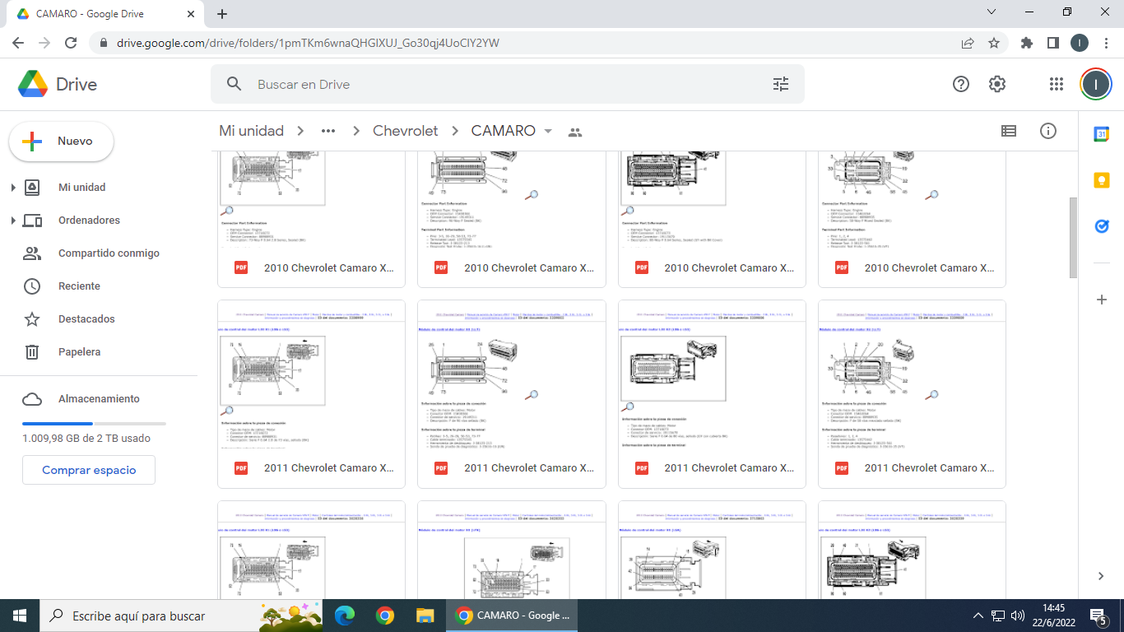Viewport: 1124px width, 632px height.
Task: Open Microsoft Edge from taskbar
Action: [345, 616]
